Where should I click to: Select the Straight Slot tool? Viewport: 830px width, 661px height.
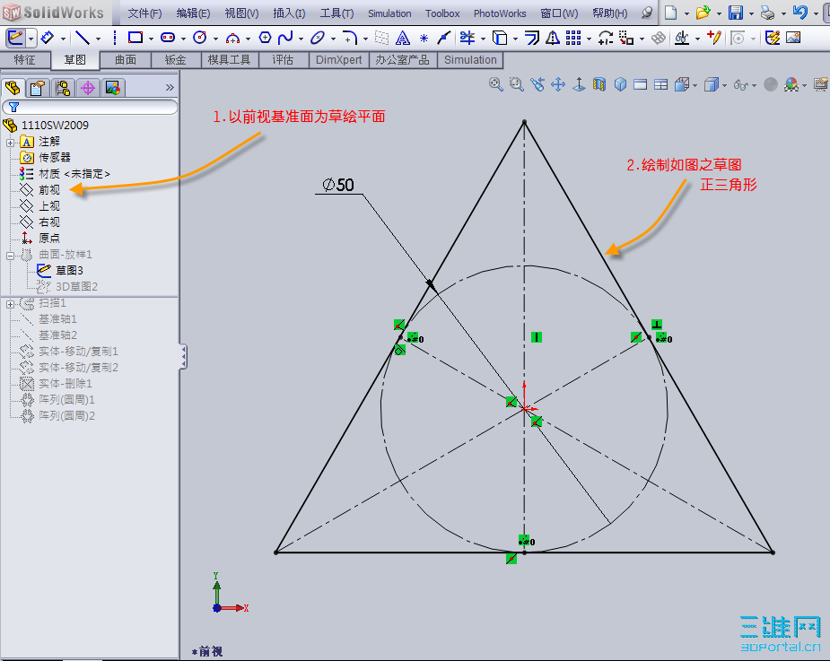[168, 38]
